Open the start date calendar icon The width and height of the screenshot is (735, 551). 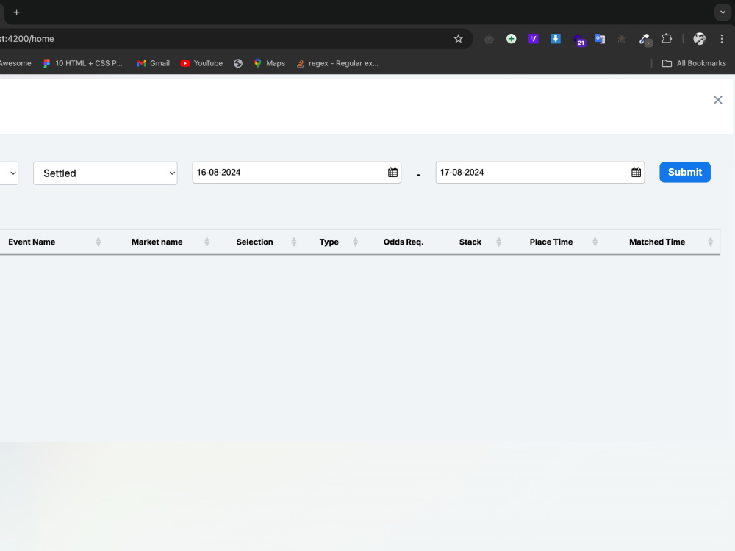point(392,173)
